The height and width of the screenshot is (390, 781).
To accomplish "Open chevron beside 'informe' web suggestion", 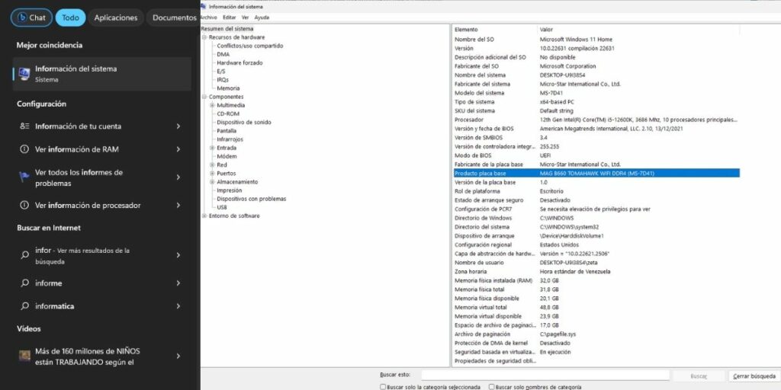I will (x=178, y=283).
